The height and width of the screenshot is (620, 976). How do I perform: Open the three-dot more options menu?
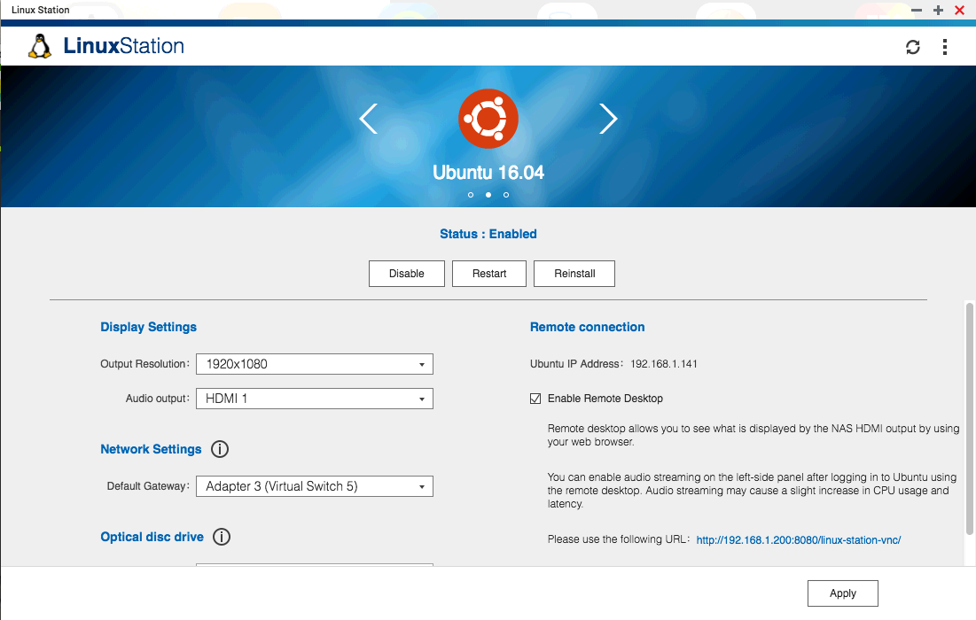[945, 47]
